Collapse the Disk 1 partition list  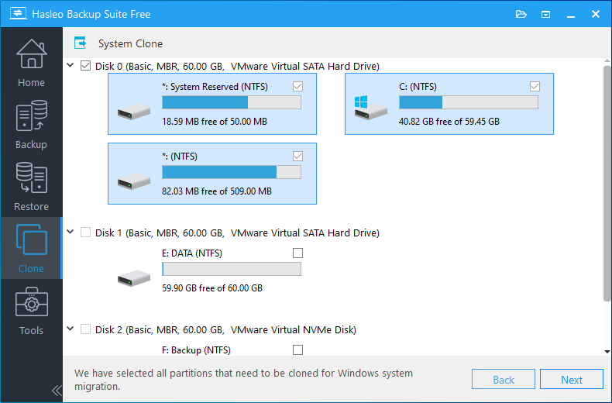tap(70, 232)
